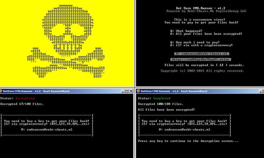Maximize the left DotZero CMD.Ransom window
264x158 pixels.
[127, 91]
